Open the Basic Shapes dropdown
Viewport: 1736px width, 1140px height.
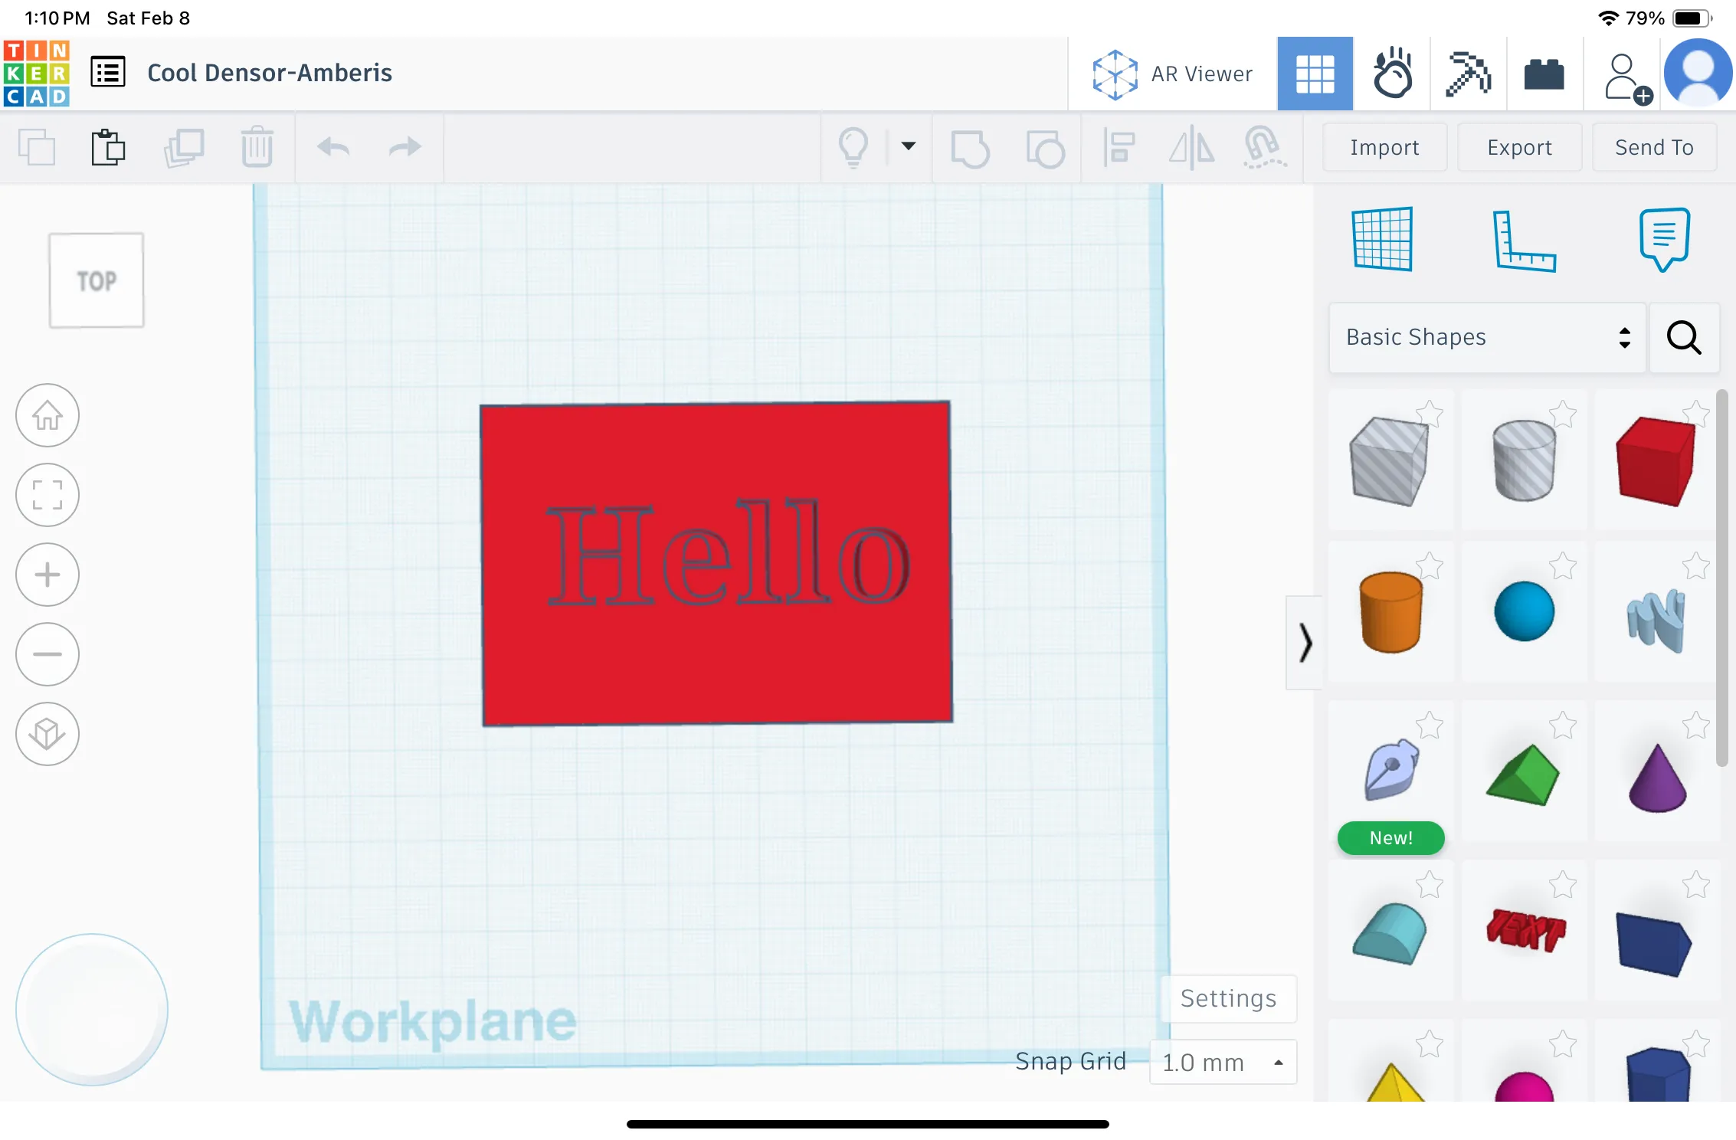pos(1487,338)
